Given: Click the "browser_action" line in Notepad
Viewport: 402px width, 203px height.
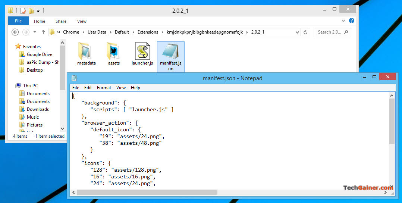Looking at the screenshot, I should click(x=110, y=123).
